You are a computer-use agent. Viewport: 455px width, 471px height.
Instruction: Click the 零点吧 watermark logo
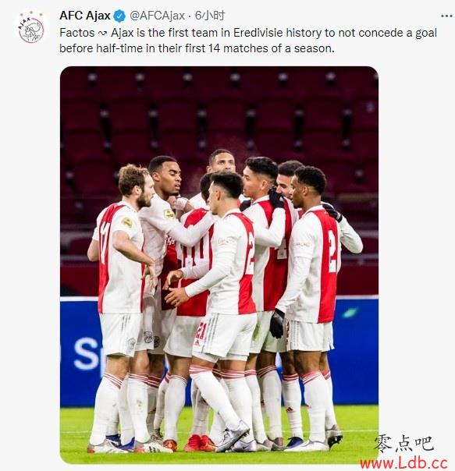pos(403,443)
